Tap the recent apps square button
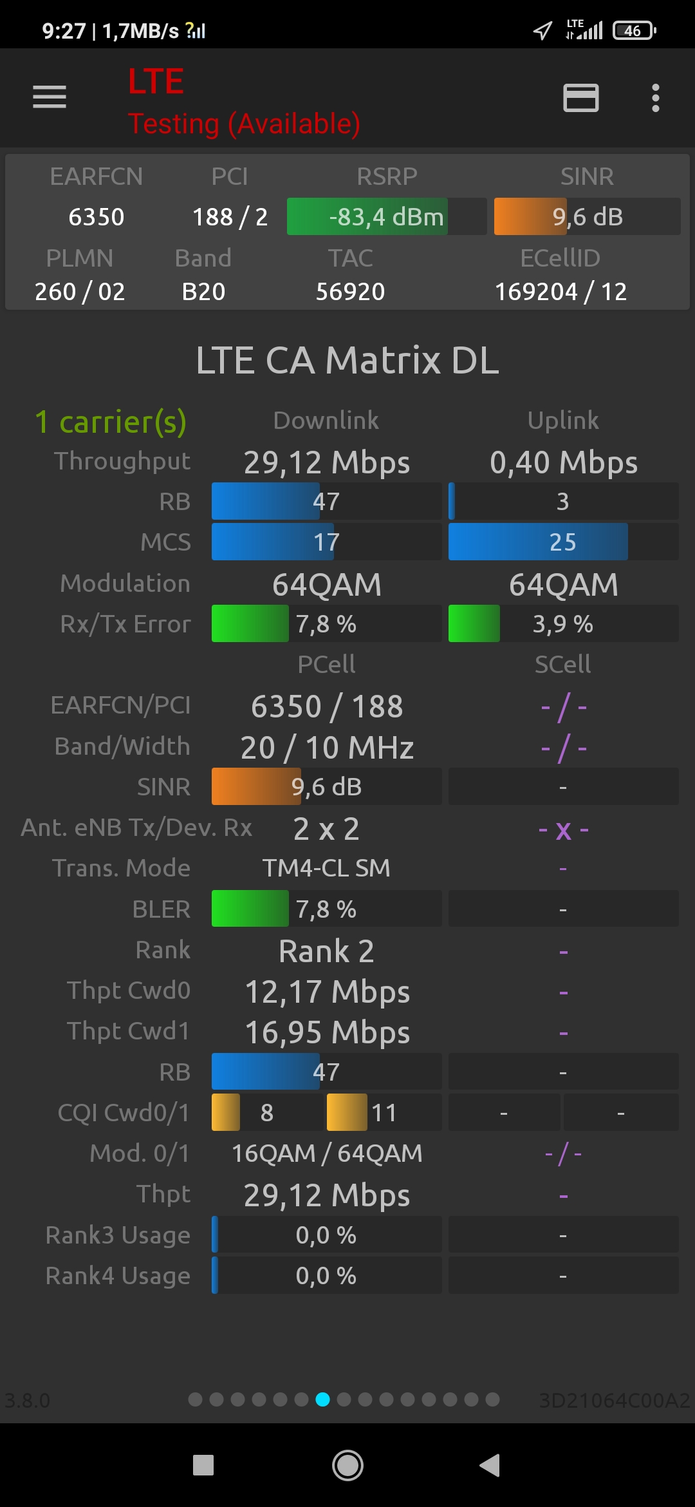695x1507 pixels. pyautogui.click(x=203, y=1465)
